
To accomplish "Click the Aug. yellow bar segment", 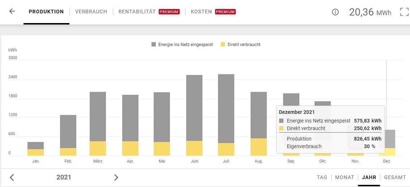I will coord(259,147).
